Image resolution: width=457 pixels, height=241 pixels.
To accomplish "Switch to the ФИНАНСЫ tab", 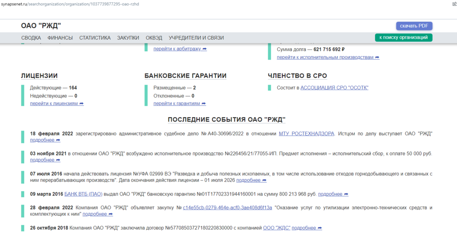I will click(x=60, y=38).
